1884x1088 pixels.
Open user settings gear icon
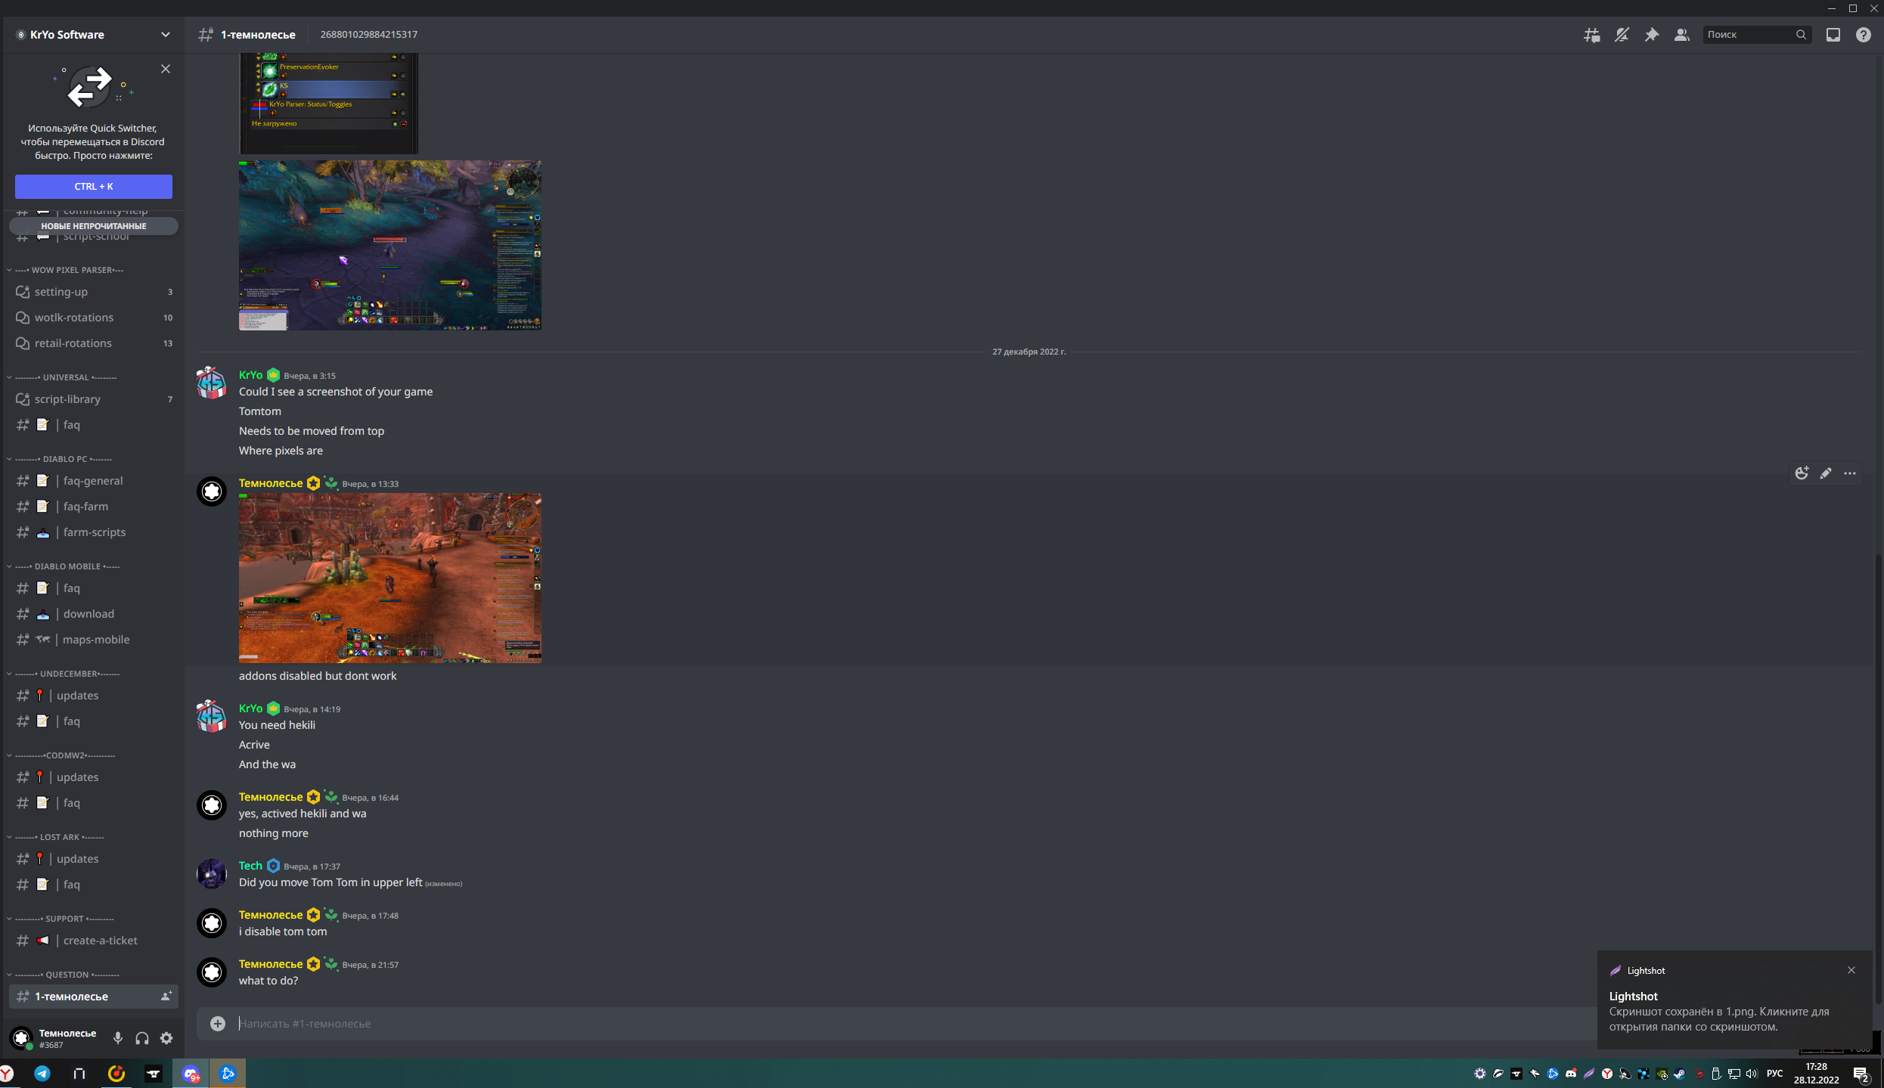point(166,1038)
